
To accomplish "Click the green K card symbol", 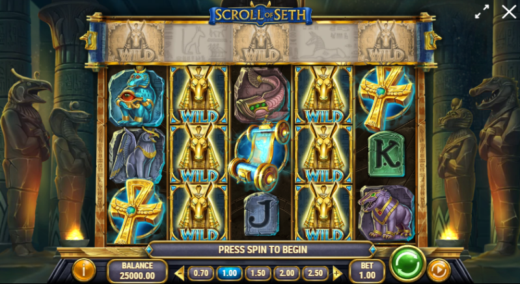I will coord(387,153).
